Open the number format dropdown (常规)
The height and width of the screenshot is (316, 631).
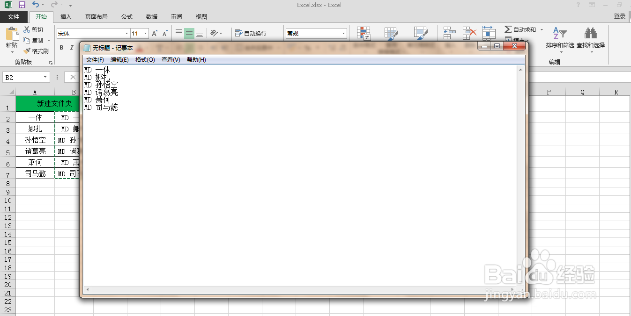(343, 34)
